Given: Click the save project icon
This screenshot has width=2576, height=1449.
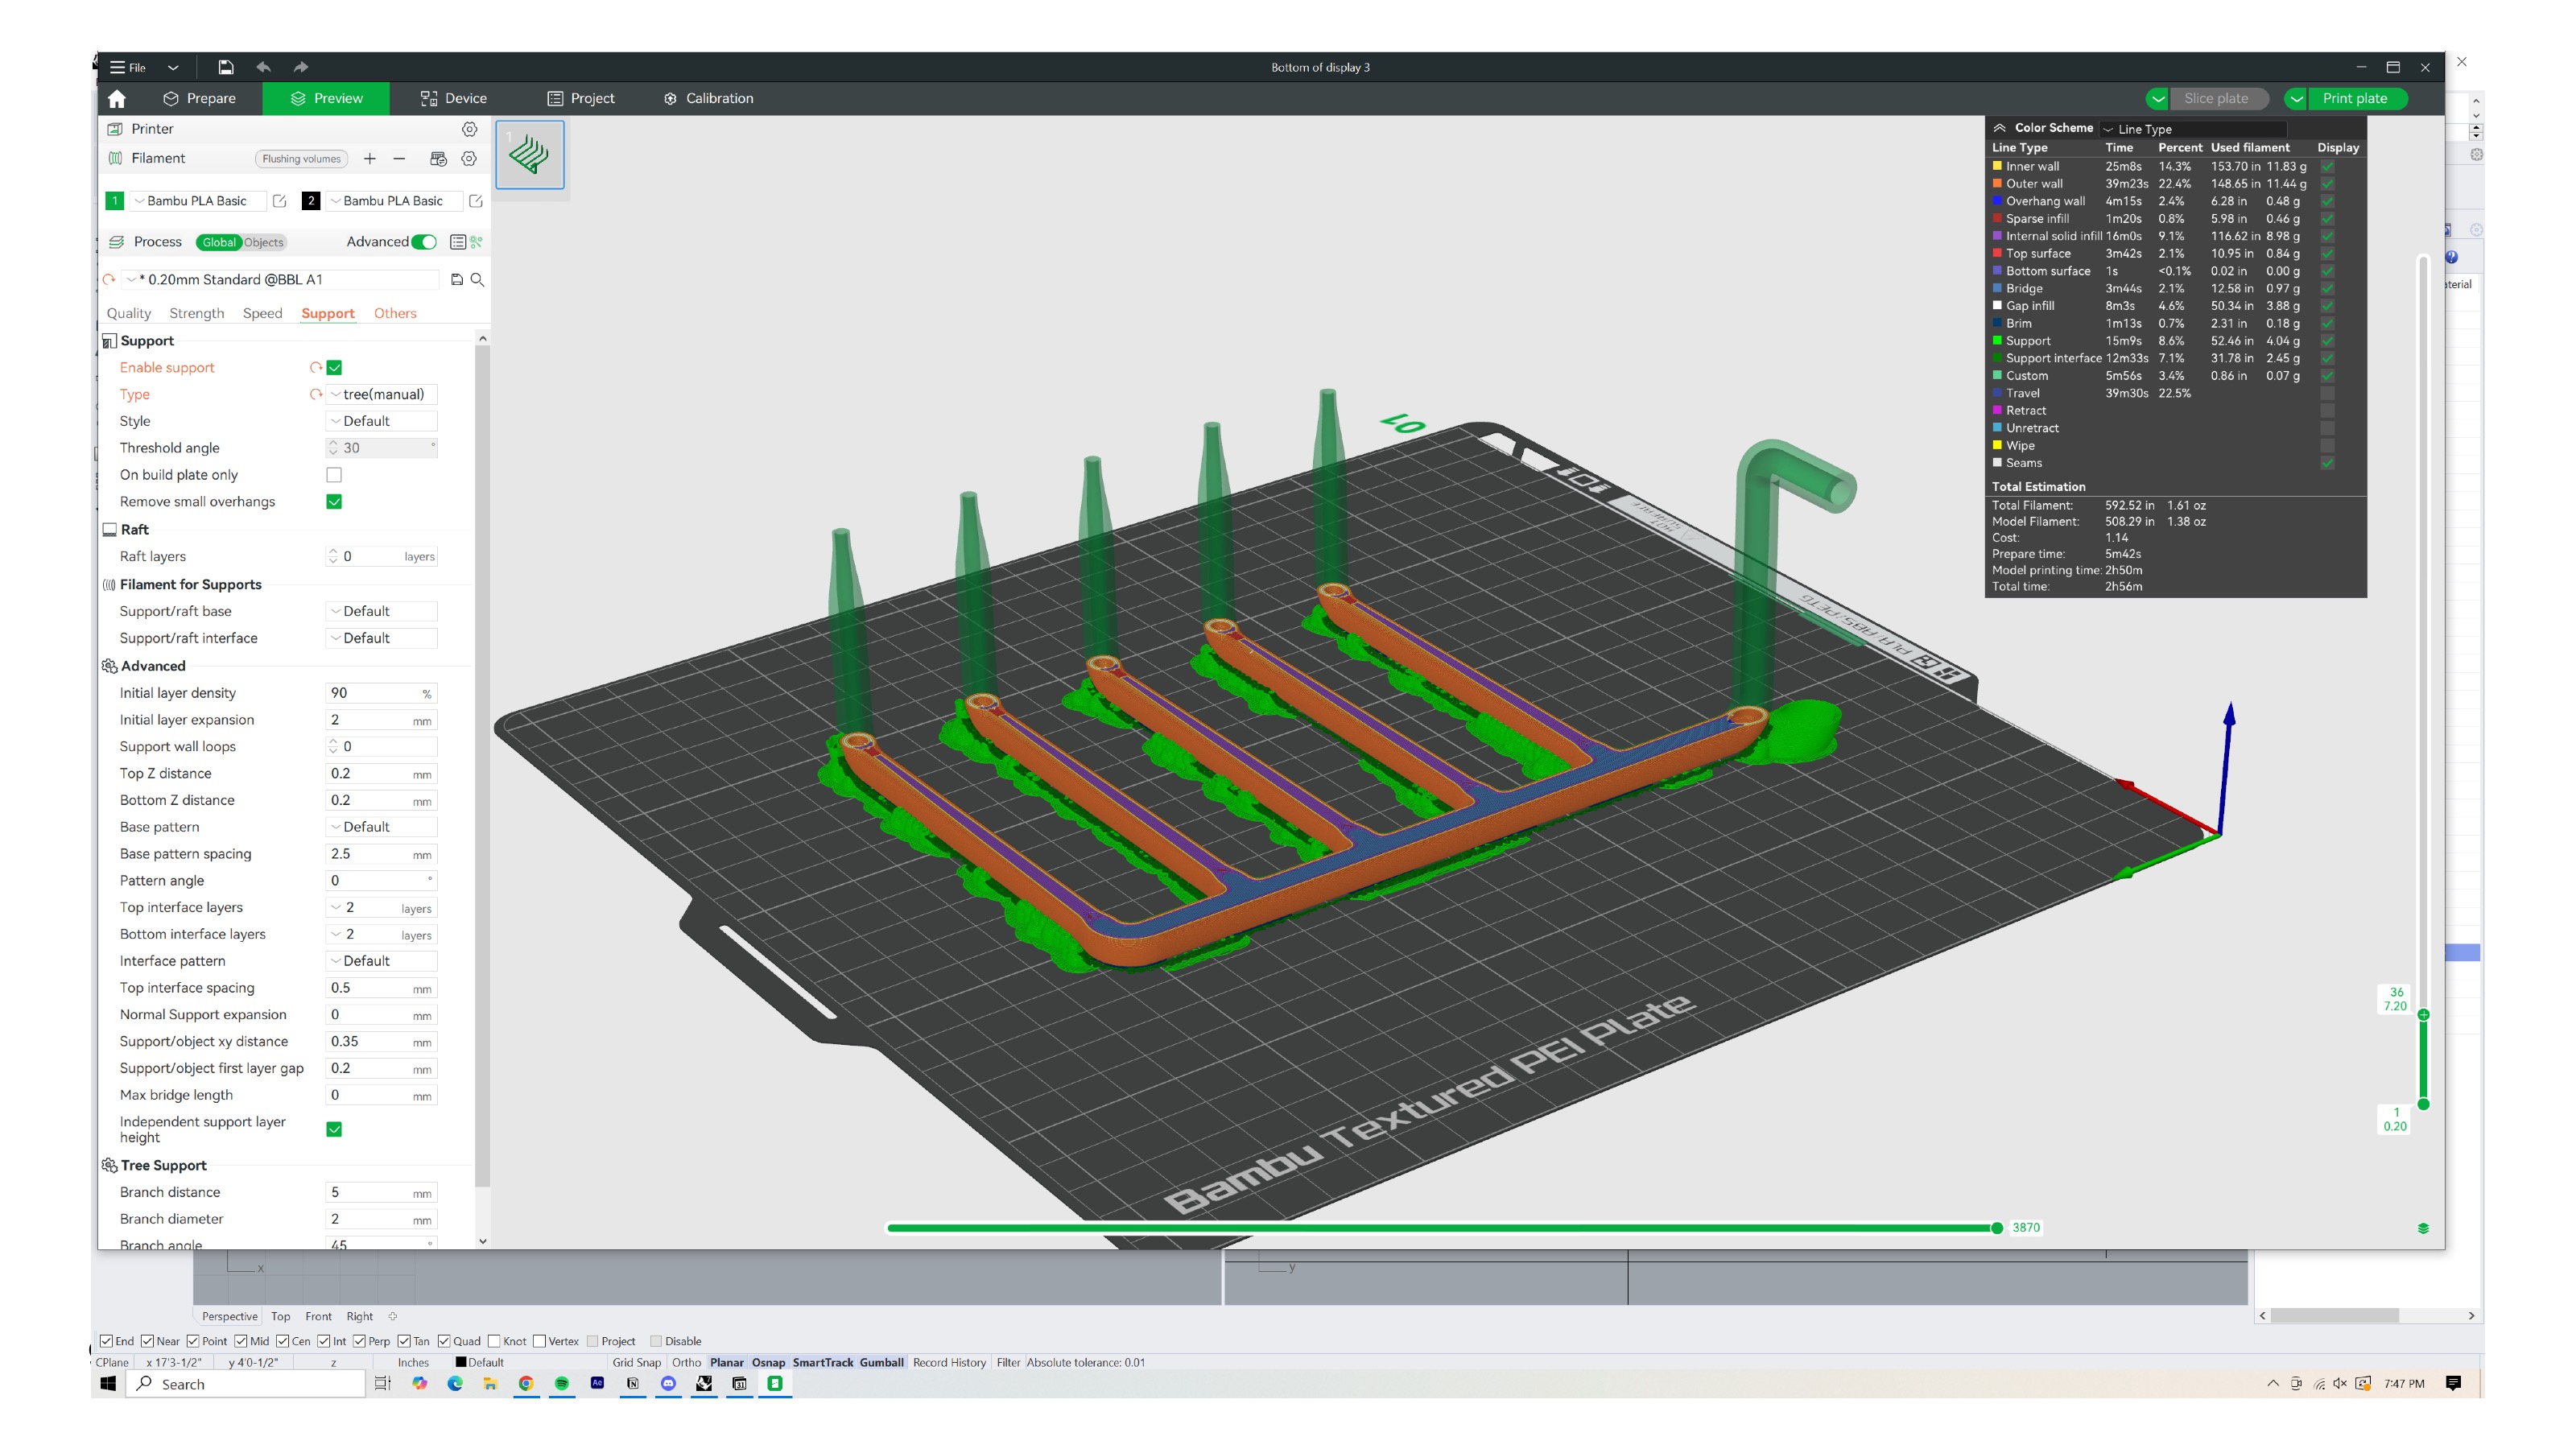Looking at the screenshot, I should [x=226, y=67].
